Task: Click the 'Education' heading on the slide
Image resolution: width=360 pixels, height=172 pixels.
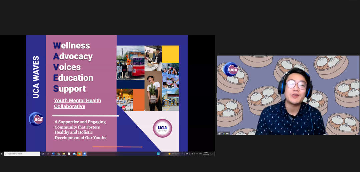Action: tap(73, 78)
